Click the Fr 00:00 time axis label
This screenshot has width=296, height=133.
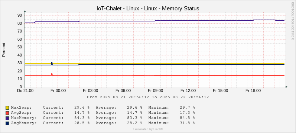pyautogui.click(x=58, y=91)
